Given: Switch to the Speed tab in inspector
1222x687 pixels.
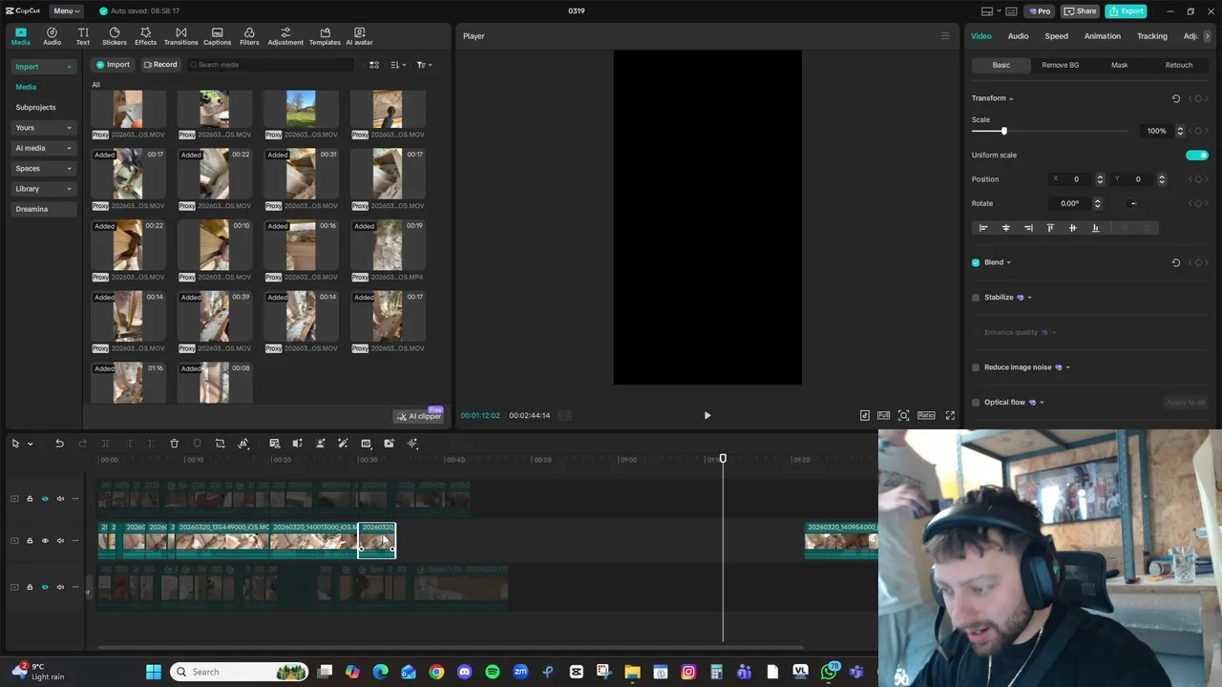Looking at the screenshot, I should [x=1056, y=36].
